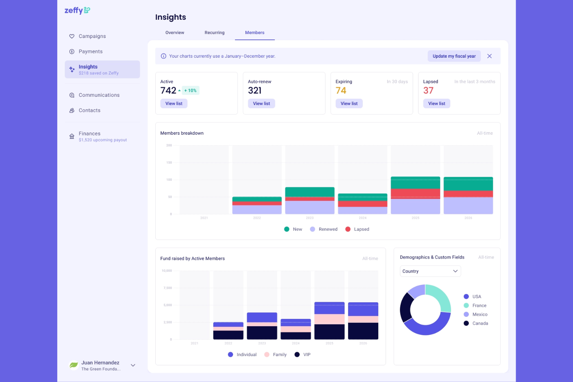Click the 'In 30 days' label
The height and width of the screenshot is (382, 573).
point(397,82)
